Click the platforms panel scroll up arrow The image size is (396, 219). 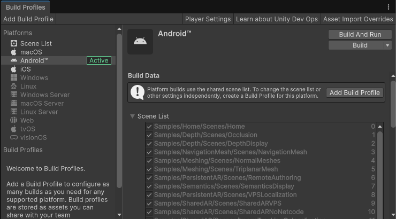[x=119, y=29]
